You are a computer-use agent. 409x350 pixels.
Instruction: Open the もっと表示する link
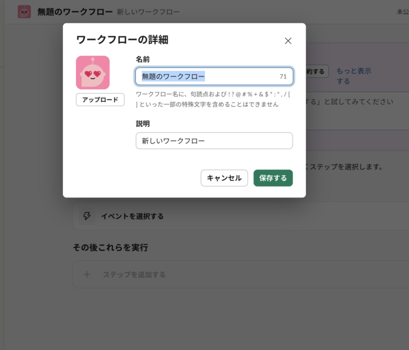pyautogui.click(x=353, y=76)
